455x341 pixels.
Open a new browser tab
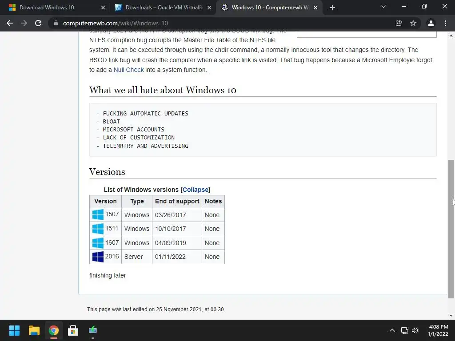coord(332,8)
